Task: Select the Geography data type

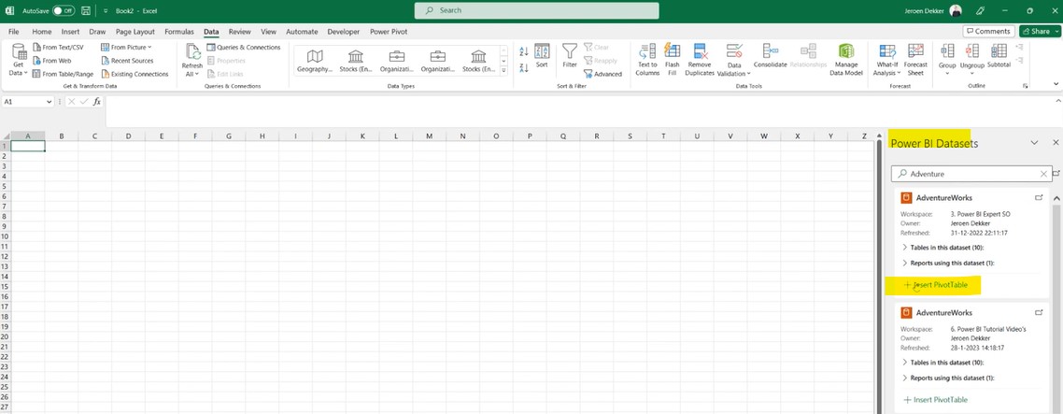Action: tap(315, 61)
